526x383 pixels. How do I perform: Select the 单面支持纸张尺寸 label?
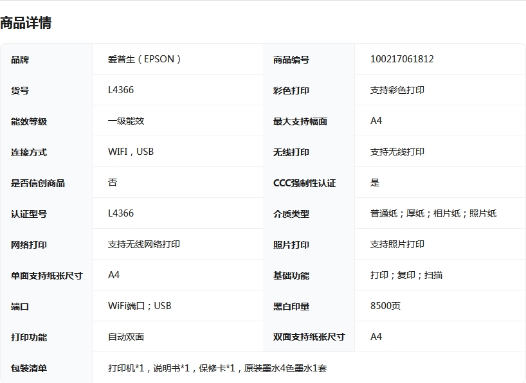point(47,276)
